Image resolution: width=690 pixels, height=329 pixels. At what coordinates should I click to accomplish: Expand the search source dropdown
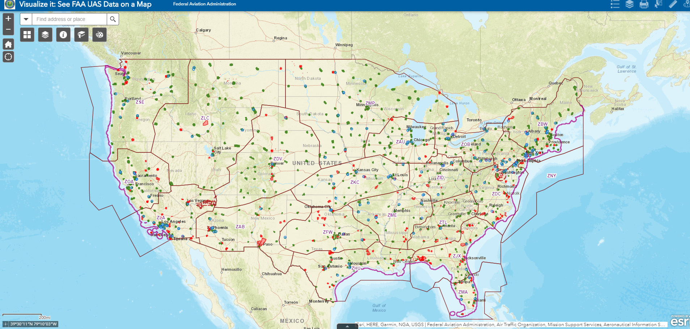[26, 19]
